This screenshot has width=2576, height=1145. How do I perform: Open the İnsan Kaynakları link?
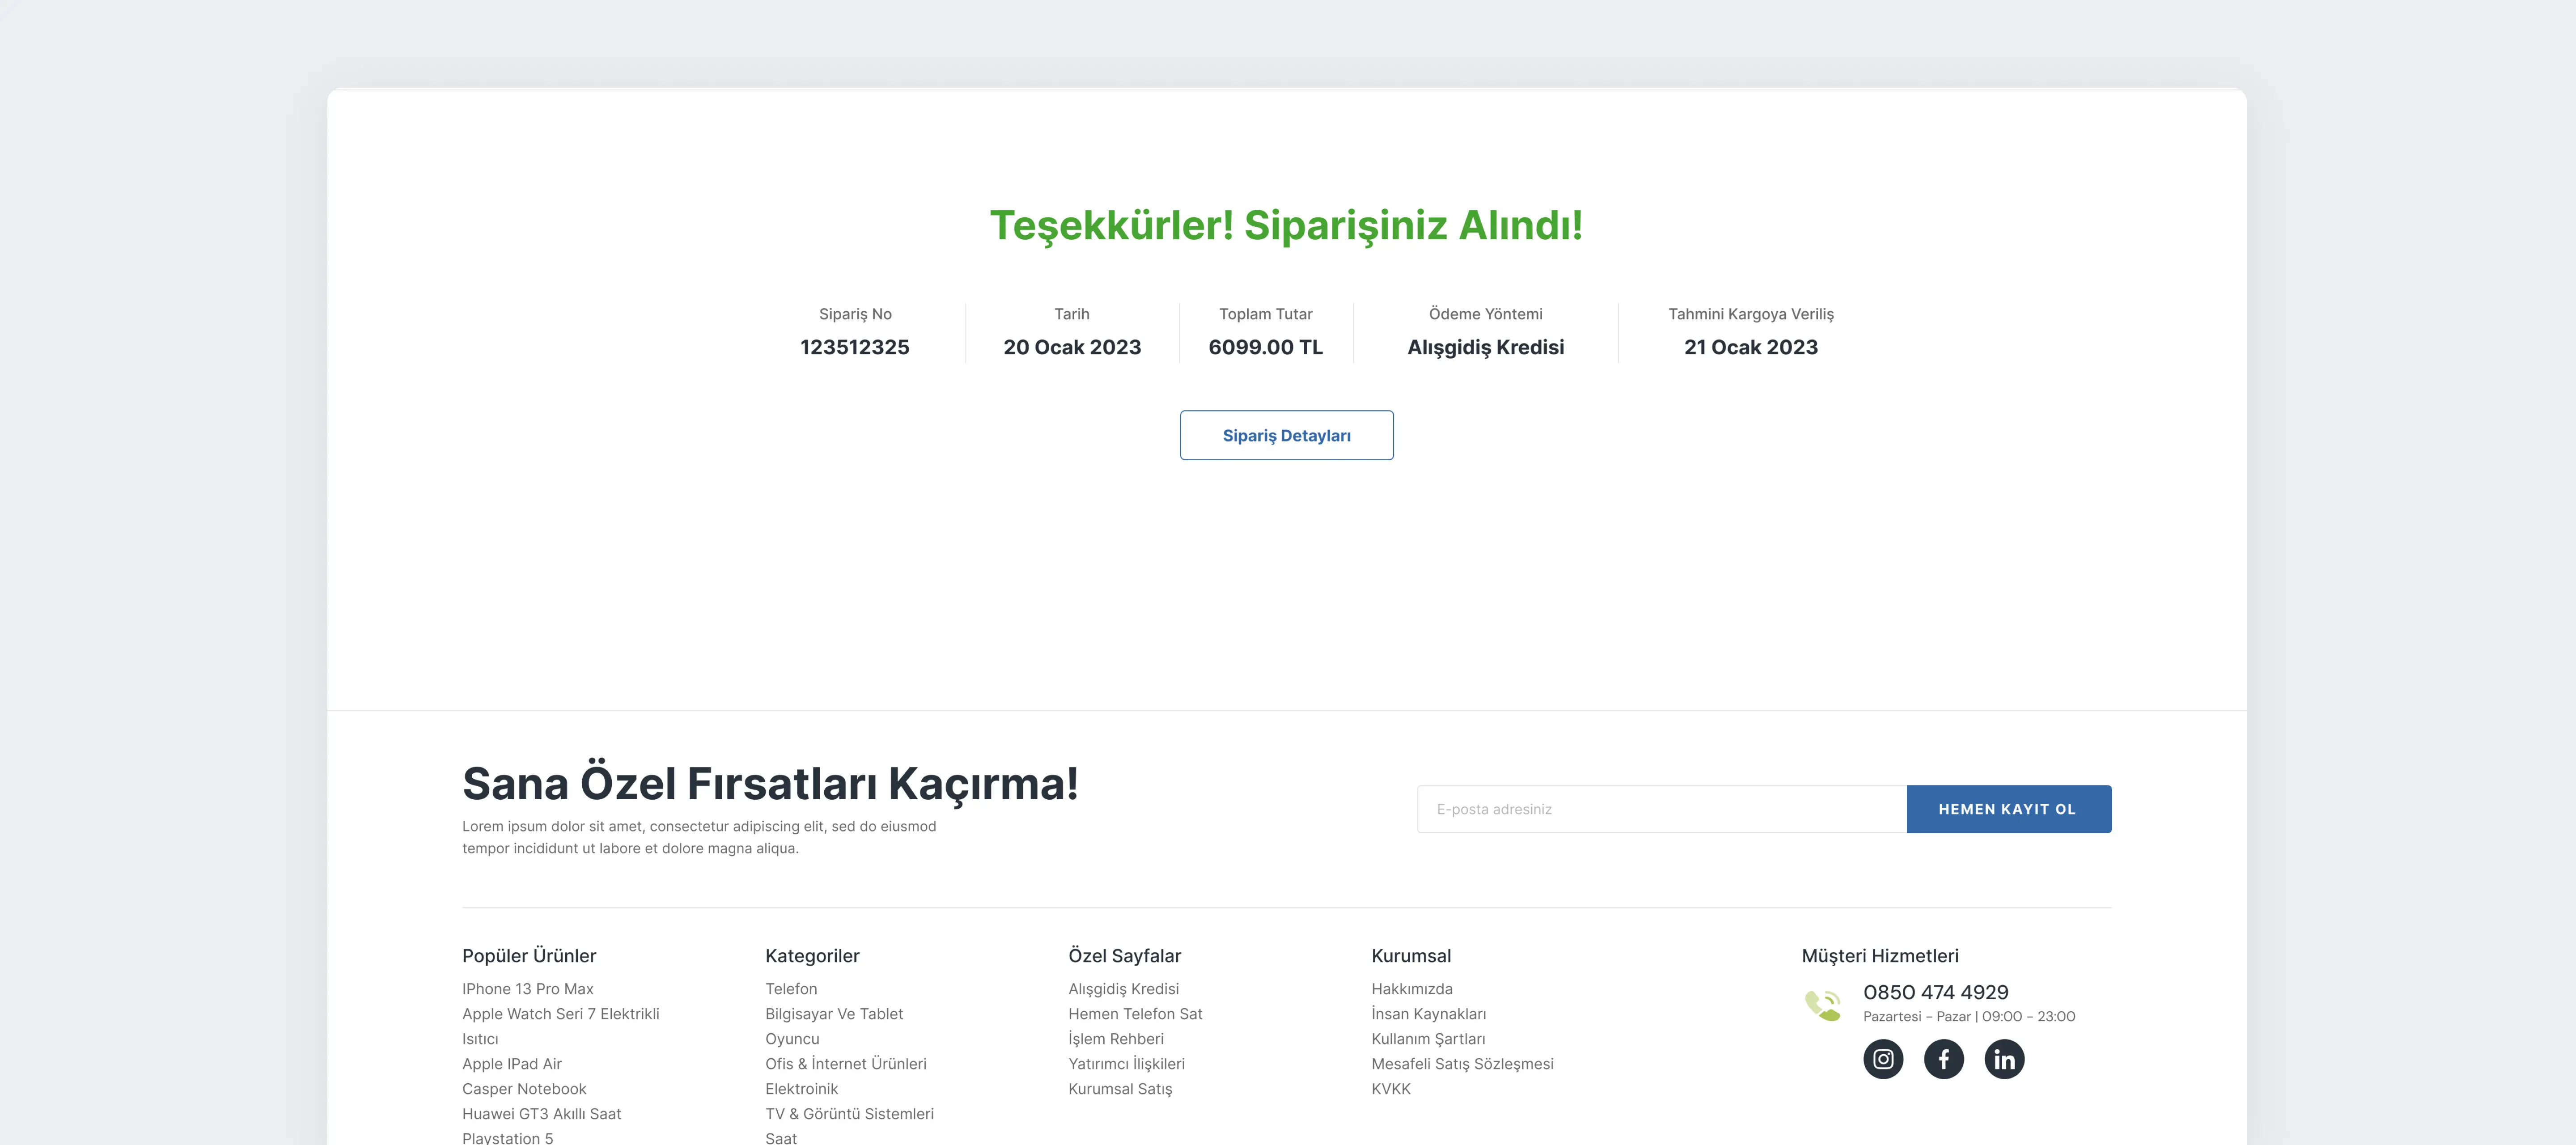(1428, 1014)
